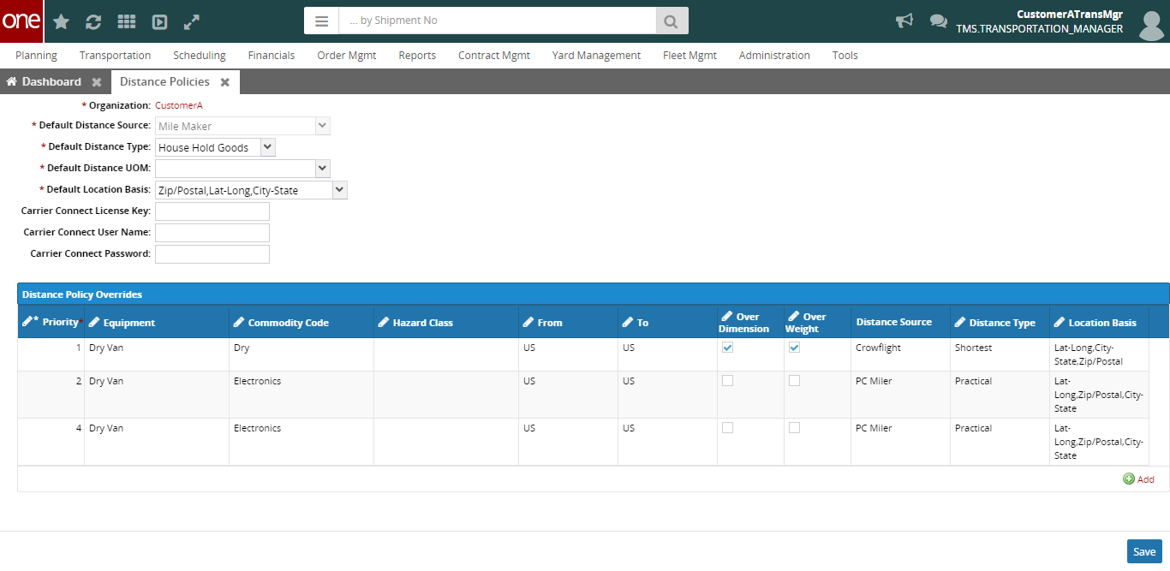This screenshot has height=571, width=1170.
Task: Open the Administration menu
Action: 774,55
